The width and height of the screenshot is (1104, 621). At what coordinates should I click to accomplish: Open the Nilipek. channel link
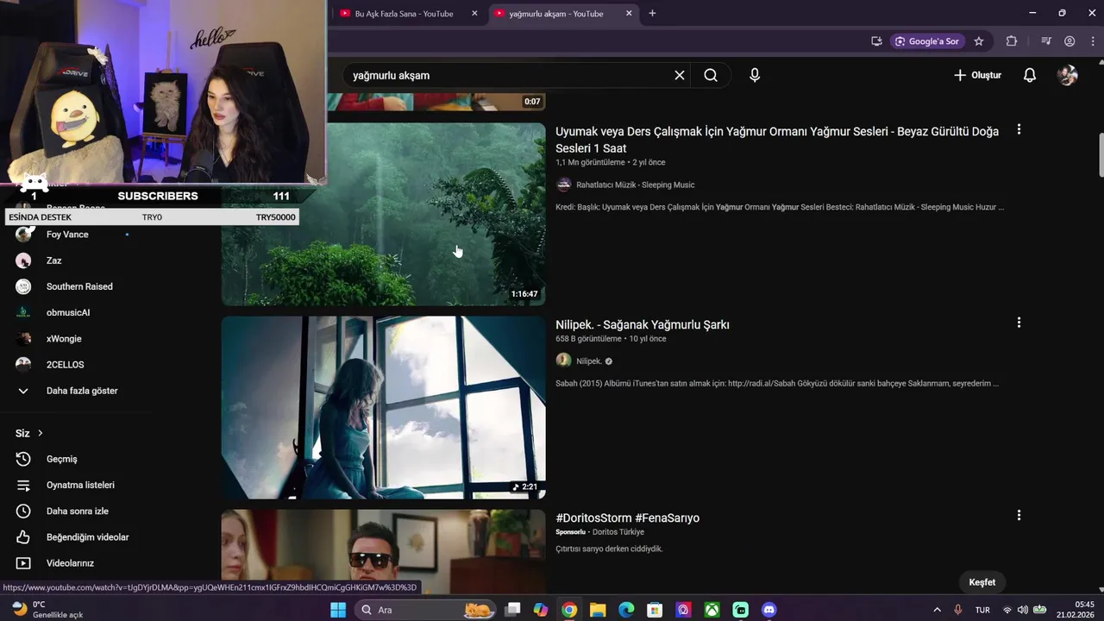pyautogui.click(x=589, y=361)
